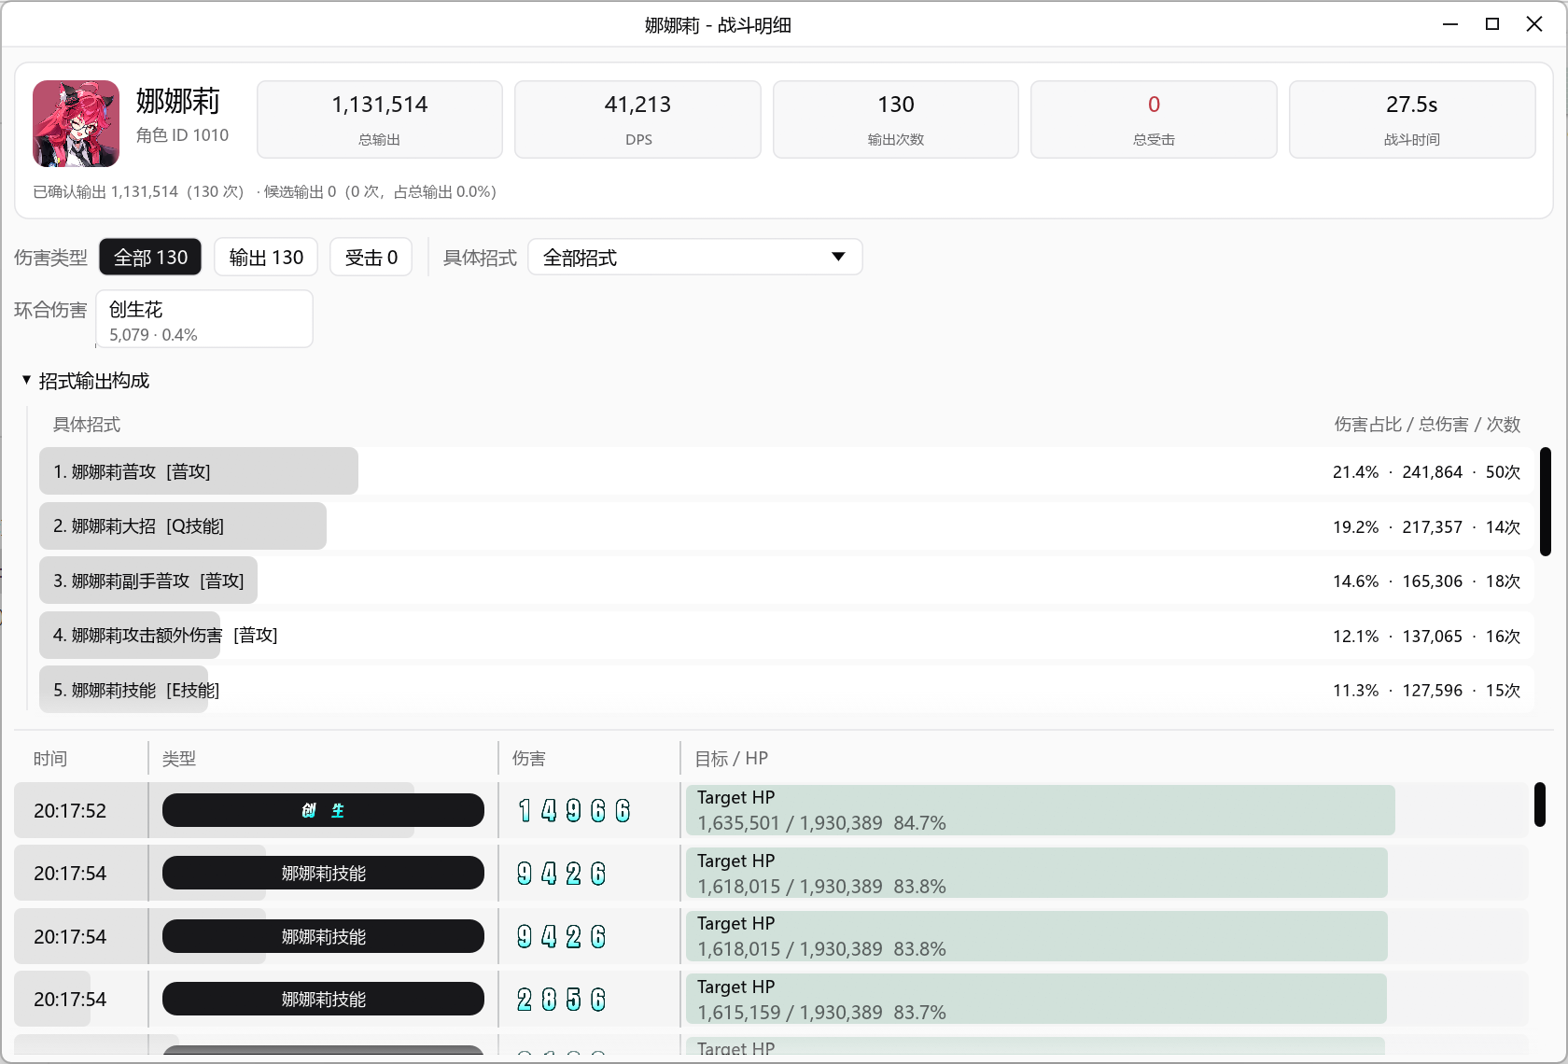Viewport: 1568px width, 1064px height.
Task: Click the 时间 column header
Action: 50,759
